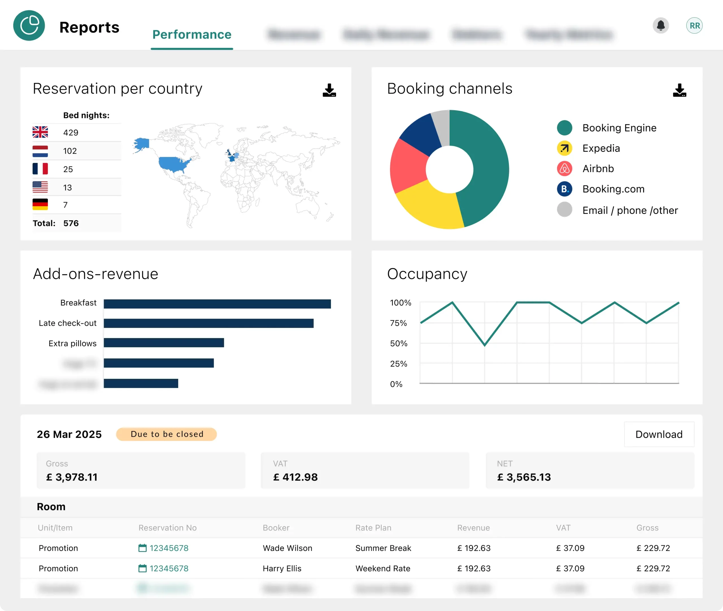
Task: Open the RR user avatar menu
Action: [694, 25]
